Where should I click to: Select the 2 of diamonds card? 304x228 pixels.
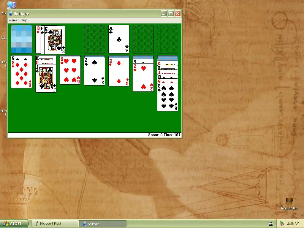click(119, 72)
